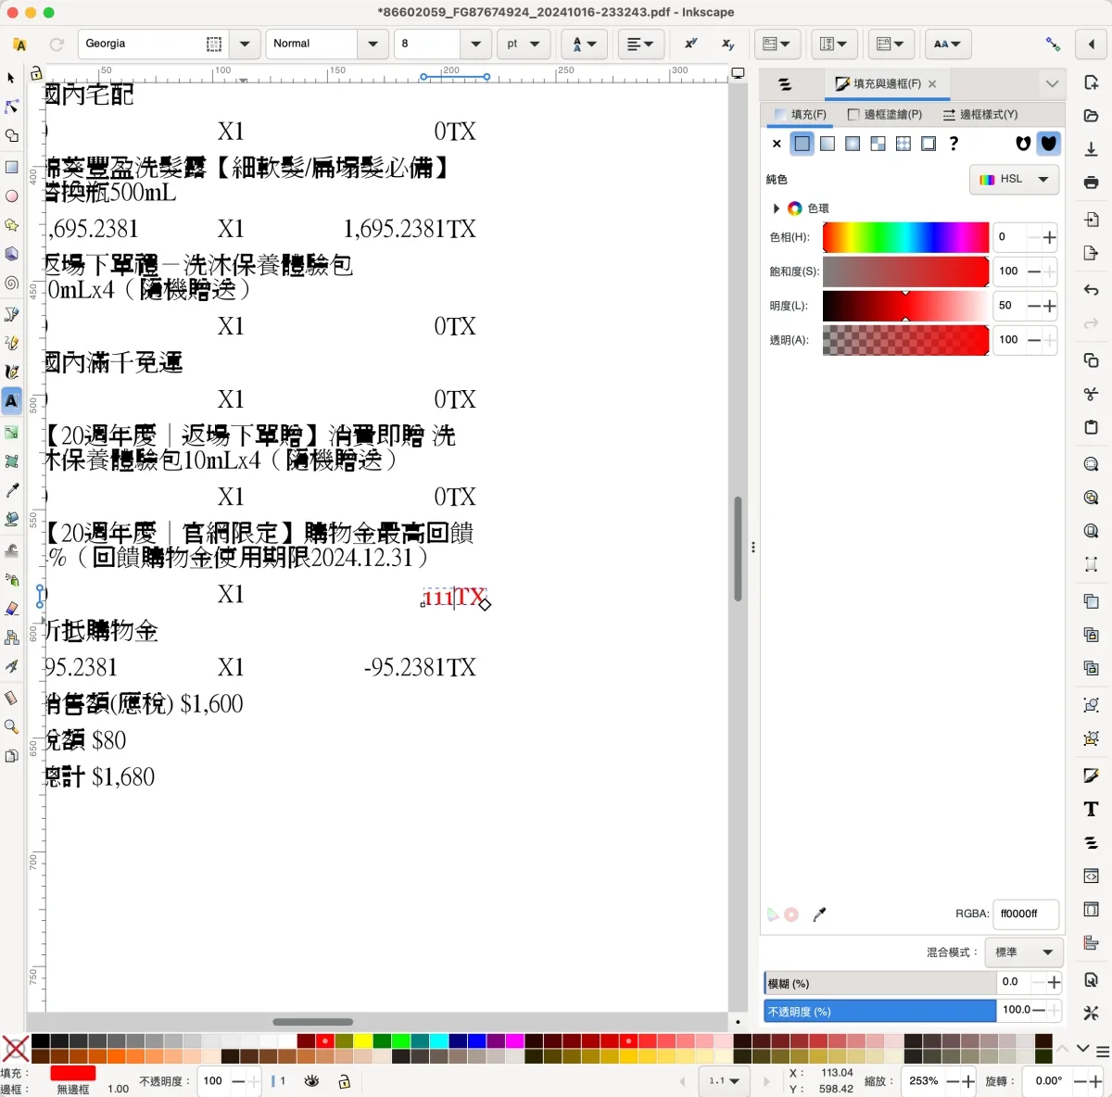1112x1097 pixels.
Task: Toggle the flat color fill button
Action: (x=802, y=144)
